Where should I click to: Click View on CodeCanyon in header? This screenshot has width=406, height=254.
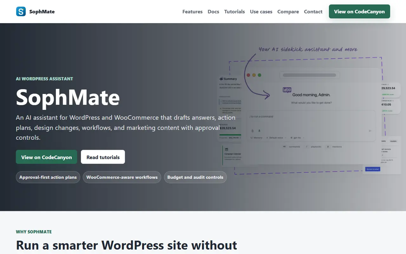(359, 11)
